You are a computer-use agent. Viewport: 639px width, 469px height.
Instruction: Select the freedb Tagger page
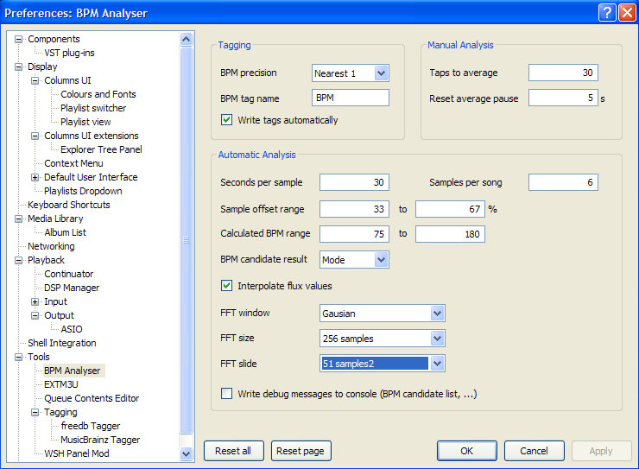pos(91,426)
